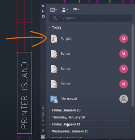Image resolution: width=135 pixels, height=140 pixels.
Task: Open the activity type list dropdown
Action: [76, 10]
